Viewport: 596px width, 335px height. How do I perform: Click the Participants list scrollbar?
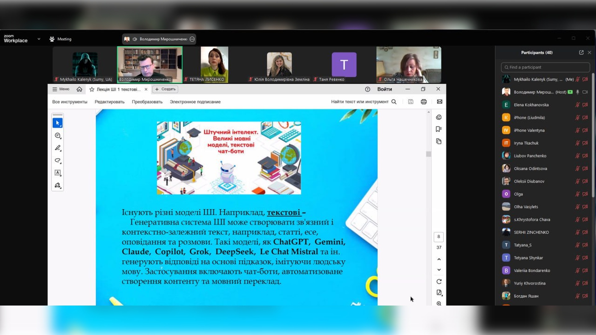tap(593, 135)
